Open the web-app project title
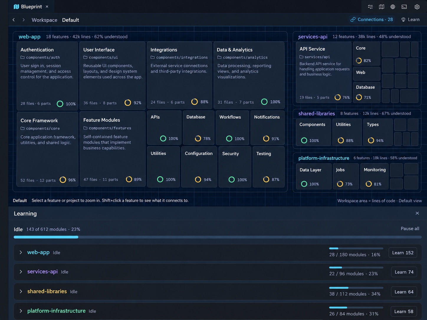Image resolution: width=427 pixels, height=320 pixels. click(29, 37)
